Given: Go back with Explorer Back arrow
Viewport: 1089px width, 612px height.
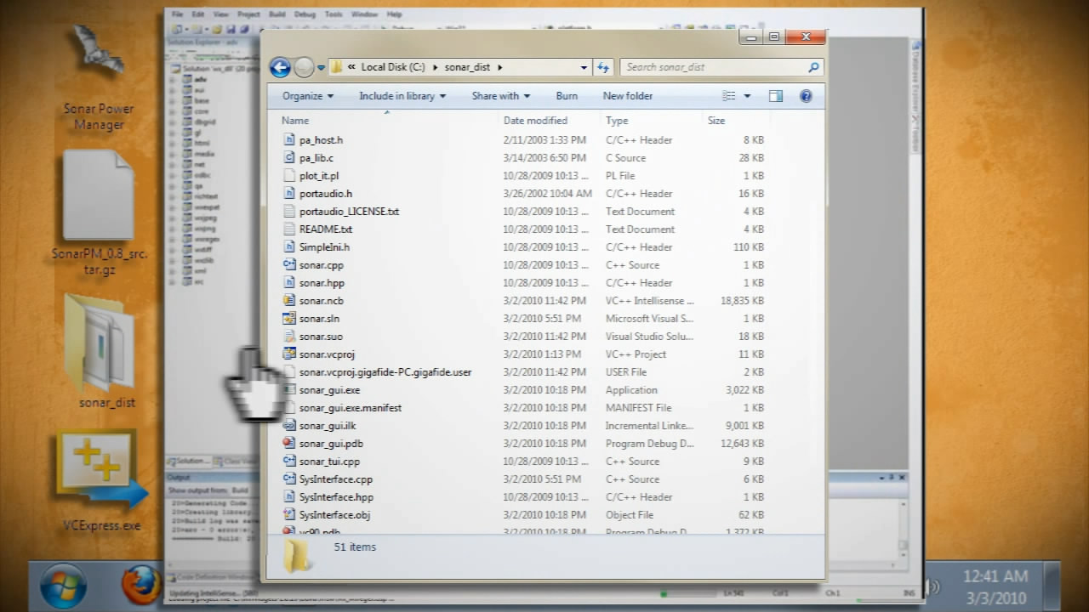Looking at the screenshot, I should [x=280, y=67].
